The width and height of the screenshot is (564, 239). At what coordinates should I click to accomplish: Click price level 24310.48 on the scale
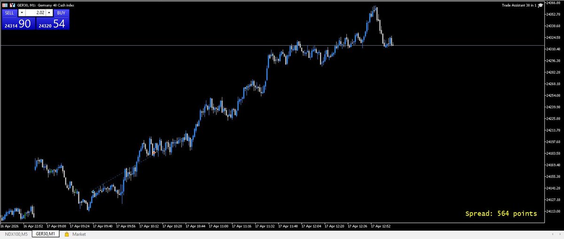tap(554, 49)
